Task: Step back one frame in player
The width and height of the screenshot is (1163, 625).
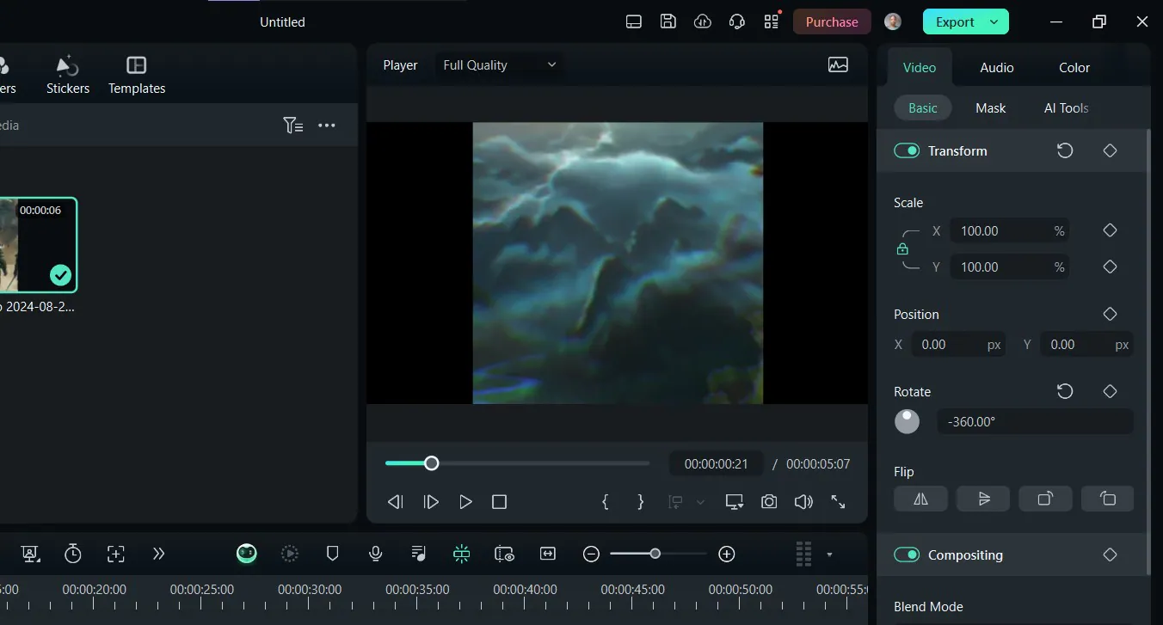Action: (x=396, y=501)
